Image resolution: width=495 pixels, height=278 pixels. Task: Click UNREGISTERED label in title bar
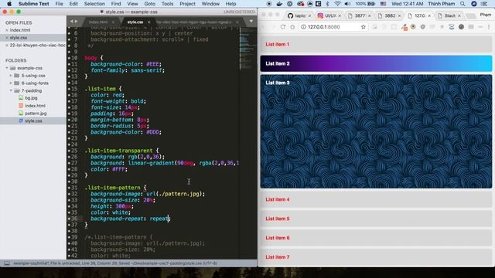pyautogui.click(x=239, y=12)
